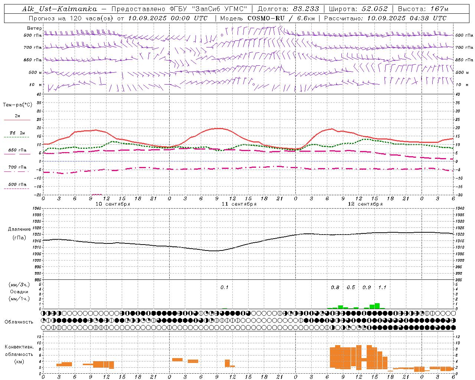
Task: Click the 0.1 precipitation value on 11 September
Action: click(x=225, y=288)
